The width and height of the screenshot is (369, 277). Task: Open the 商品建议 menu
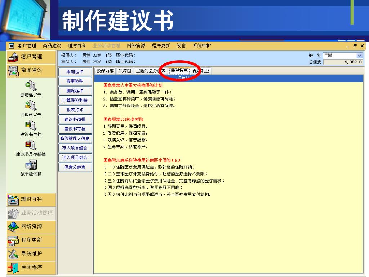point(52,46)
